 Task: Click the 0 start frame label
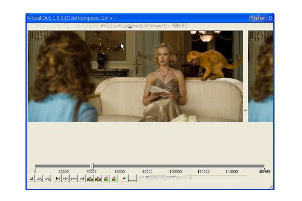coord(35,172)
